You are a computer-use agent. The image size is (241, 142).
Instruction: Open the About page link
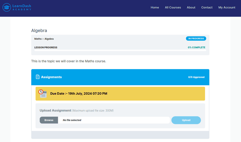point(191,8)
